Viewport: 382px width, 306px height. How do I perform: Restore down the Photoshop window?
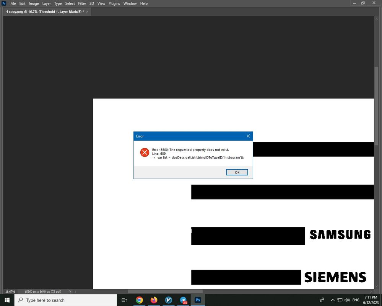(363, 3)
